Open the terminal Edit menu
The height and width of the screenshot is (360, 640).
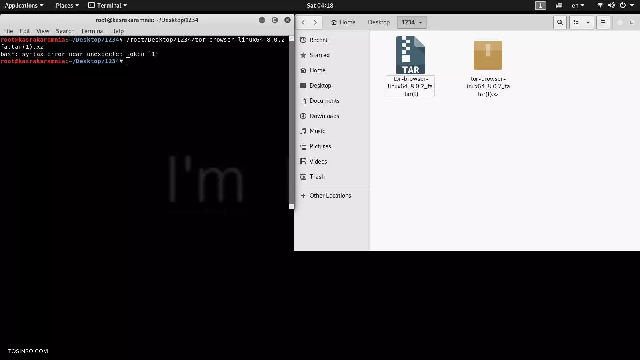[x=25, y=31]
